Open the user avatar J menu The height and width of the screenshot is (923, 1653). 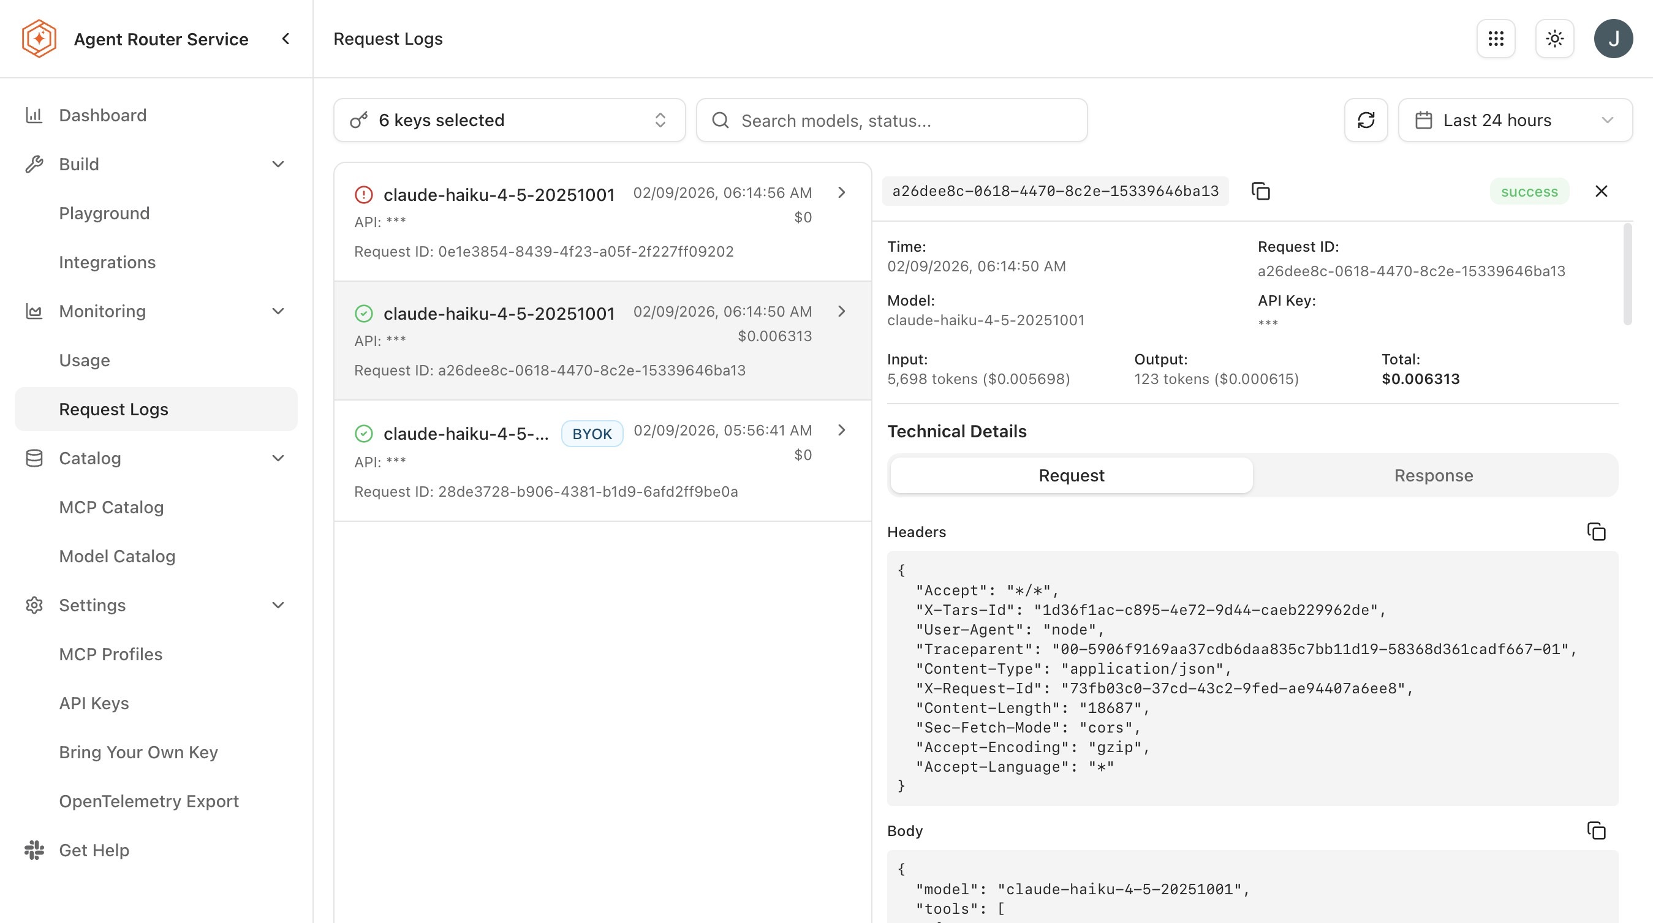point(1613,39)
